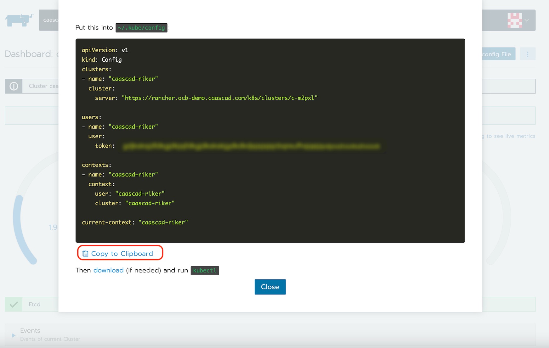Click the blurred token value
Image resolution: width=549 pixels, height=348 pixels.
point(251,146)
